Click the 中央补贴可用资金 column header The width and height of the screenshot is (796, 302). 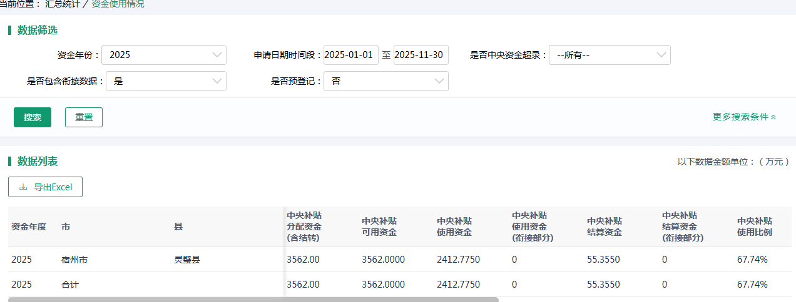(x=379, y=226)
